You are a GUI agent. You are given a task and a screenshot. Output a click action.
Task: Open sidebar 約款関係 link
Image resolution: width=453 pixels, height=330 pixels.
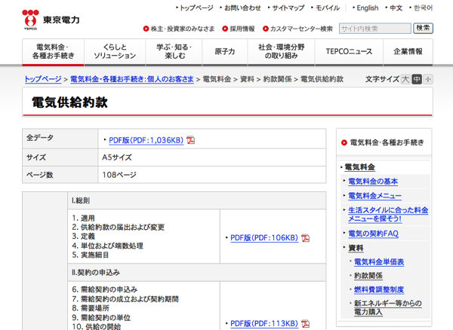[x=368, y=276]
